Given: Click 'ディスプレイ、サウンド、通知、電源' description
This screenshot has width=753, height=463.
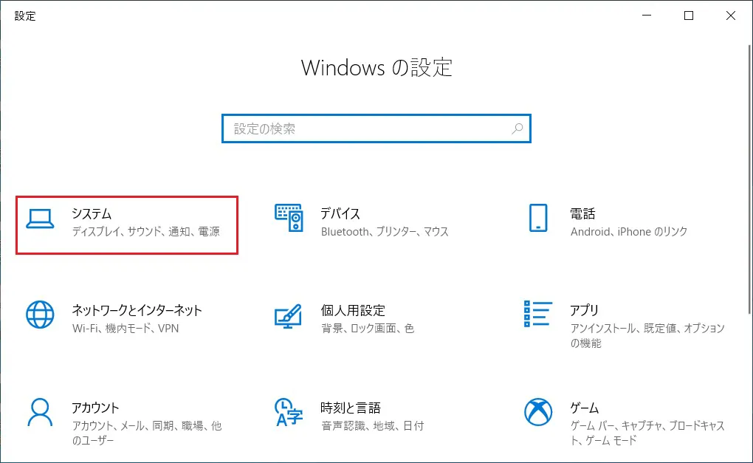Looking at the screenshot, I should tap(146, 232).
